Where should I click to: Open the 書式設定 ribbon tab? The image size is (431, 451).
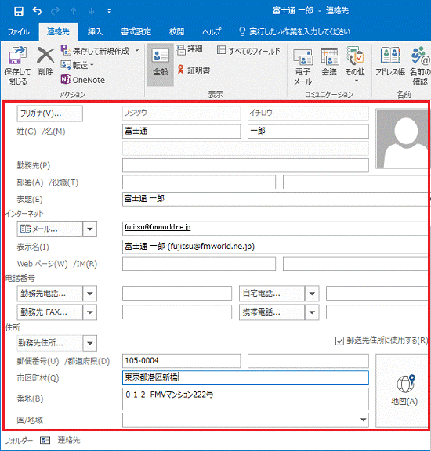(x=136, y=31)
